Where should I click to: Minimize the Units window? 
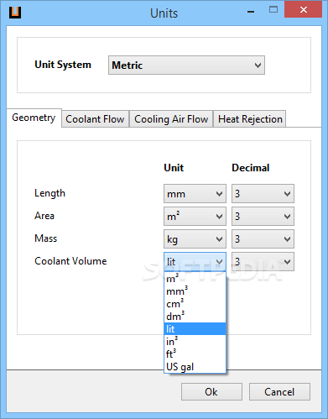click(x=251, y=11)
